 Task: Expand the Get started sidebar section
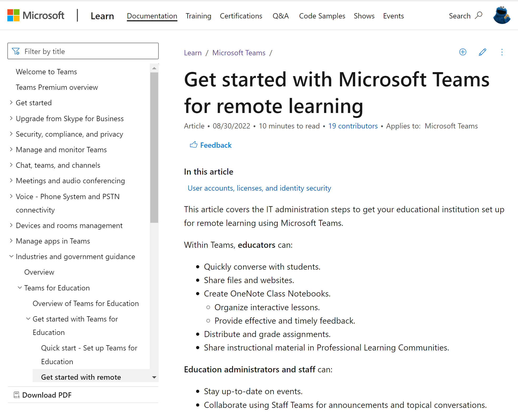click(x=11, y=102)
